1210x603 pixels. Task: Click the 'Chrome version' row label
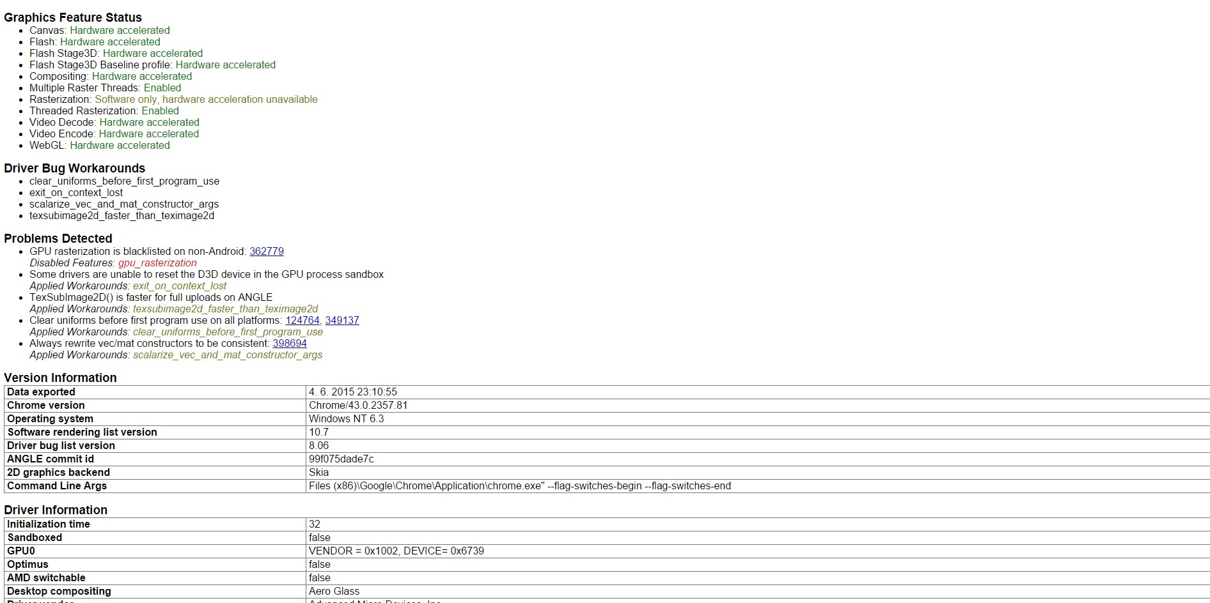[x=46, y=406]
